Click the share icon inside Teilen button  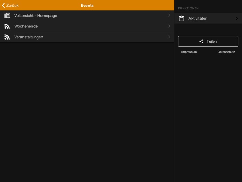(201, 41)
